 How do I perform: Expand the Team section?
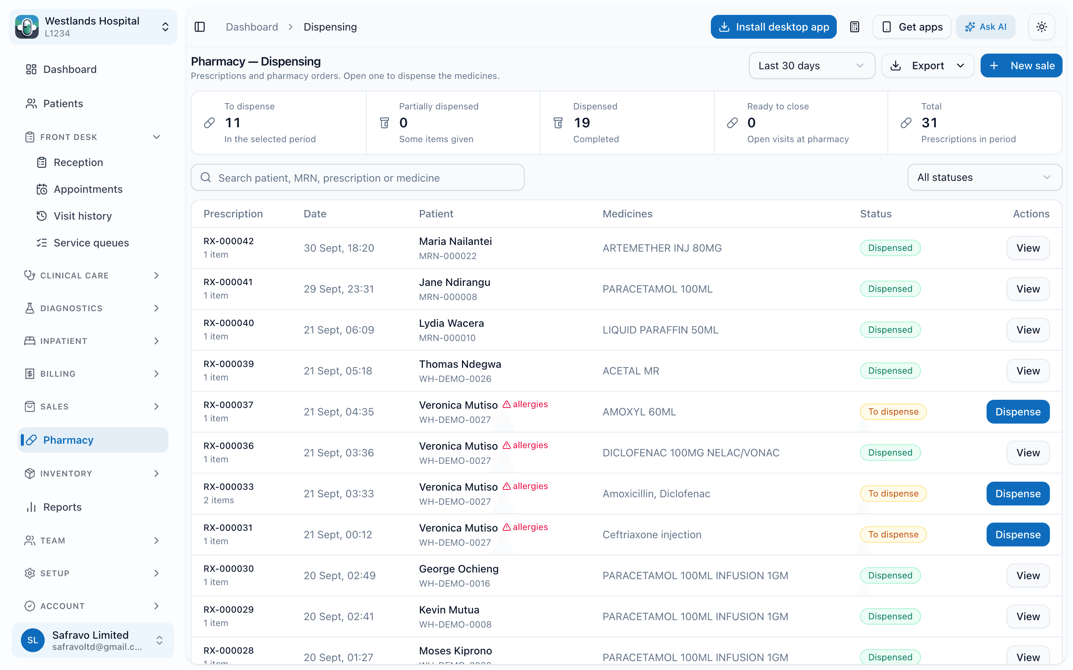click(x=93, y=540)
